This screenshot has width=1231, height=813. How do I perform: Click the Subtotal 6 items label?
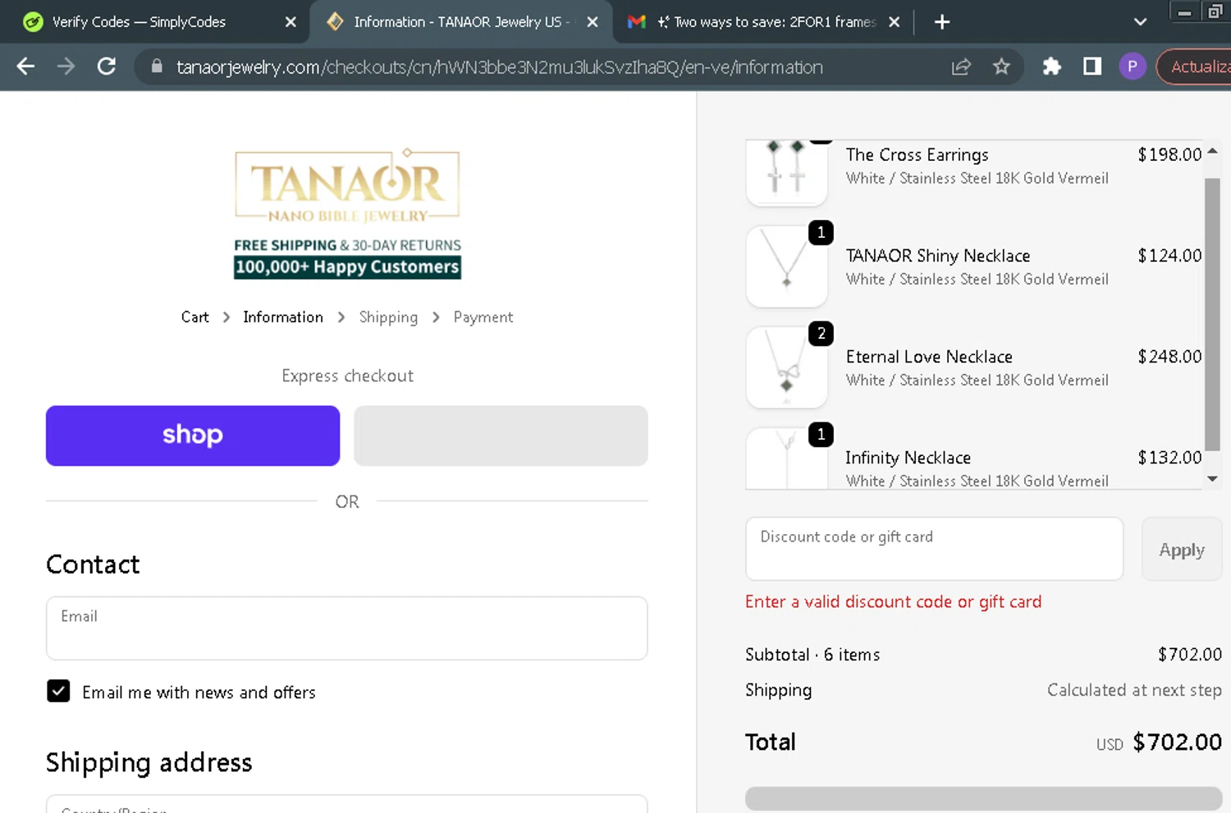pyautogui.click(x=812, y=655)
